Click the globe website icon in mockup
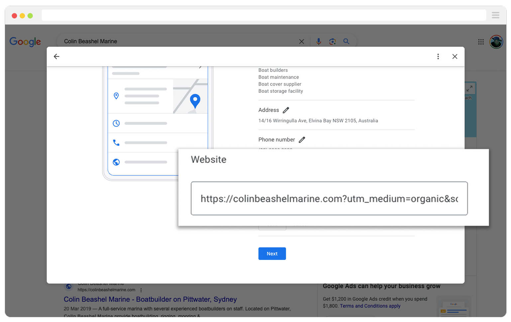The image size is (511, 322). tap(116, 162)
